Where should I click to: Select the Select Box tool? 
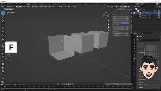coord(3,13)
